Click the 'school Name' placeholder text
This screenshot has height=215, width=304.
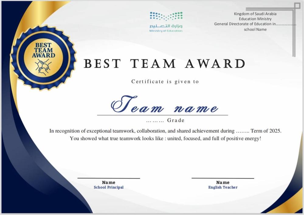coord(255,29)
